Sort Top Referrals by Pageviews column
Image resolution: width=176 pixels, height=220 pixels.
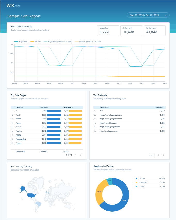point(159,107)
